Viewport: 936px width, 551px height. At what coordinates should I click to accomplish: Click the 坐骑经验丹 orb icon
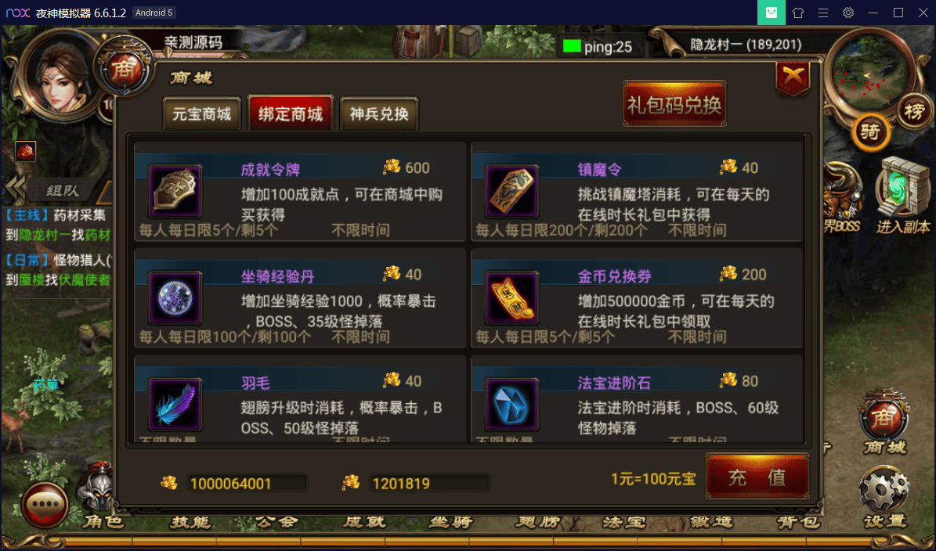click(x=175, y=297)
